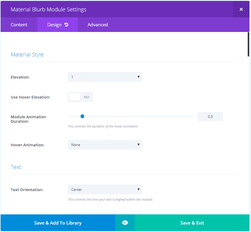
Task: Expand the Hover Animation dropdown
Action: click(104, 145)
